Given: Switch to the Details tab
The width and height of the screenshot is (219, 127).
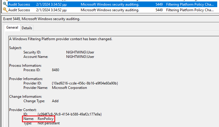Looking at the screenshot, I should click(x=27, y=28).
